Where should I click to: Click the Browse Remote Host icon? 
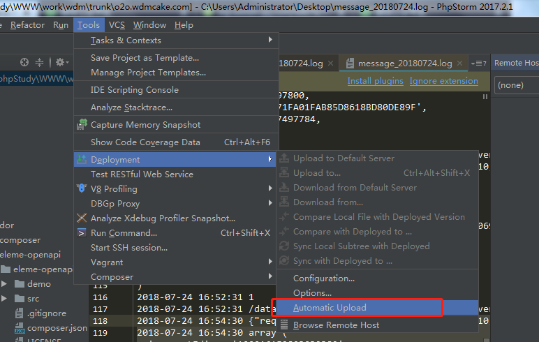(x=284, y=325)
